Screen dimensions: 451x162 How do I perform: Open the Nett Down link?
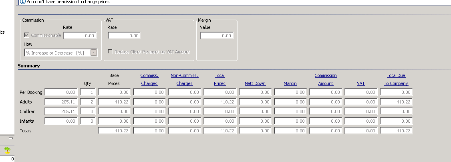click(x=255, y=83)
